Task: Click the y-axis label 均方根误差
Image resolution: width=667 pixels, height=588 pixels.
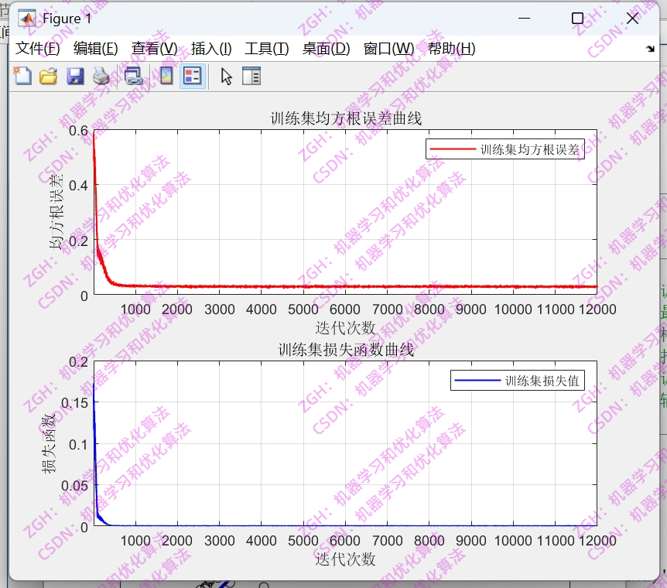Action: [56, 211]
